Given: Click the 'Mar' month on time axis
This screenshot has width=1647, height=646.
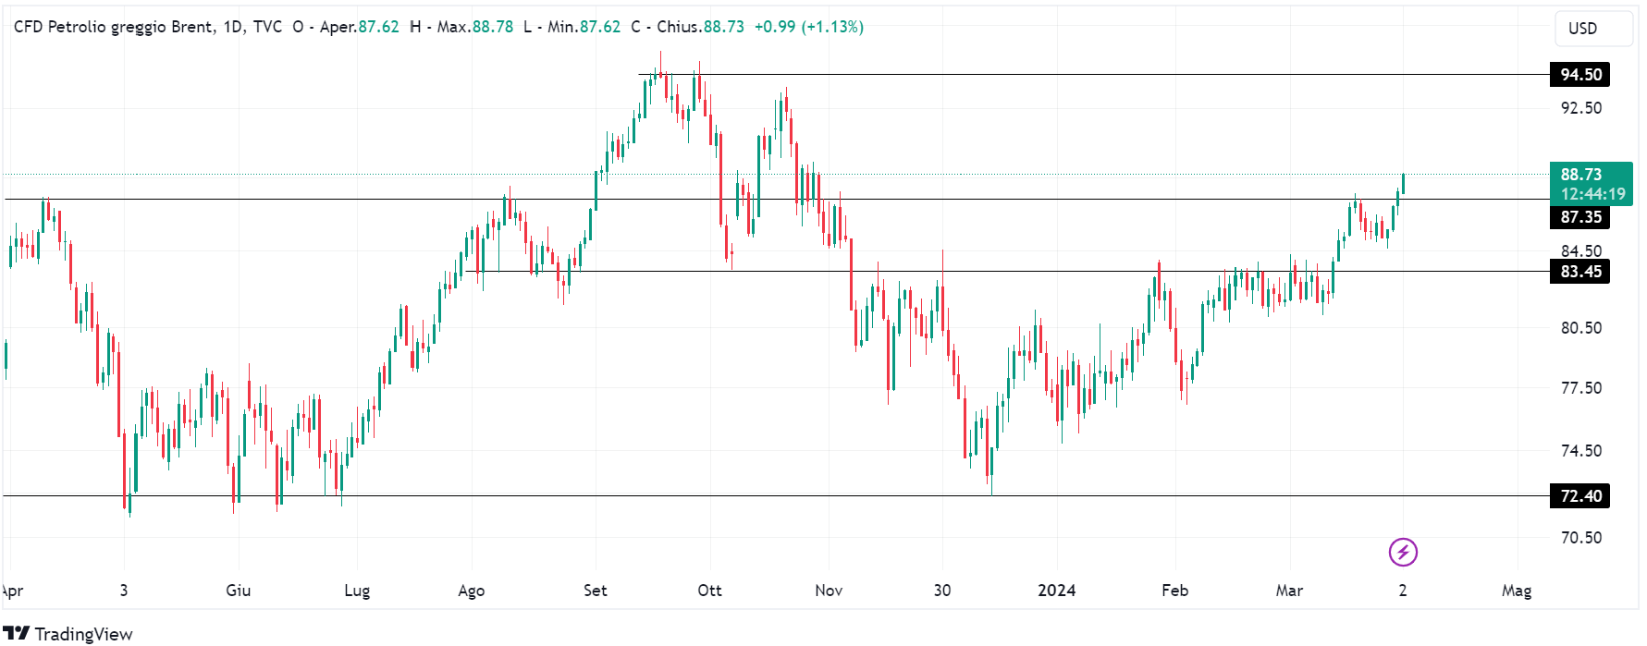Looking at the screenshot, I should point(1290,591).
